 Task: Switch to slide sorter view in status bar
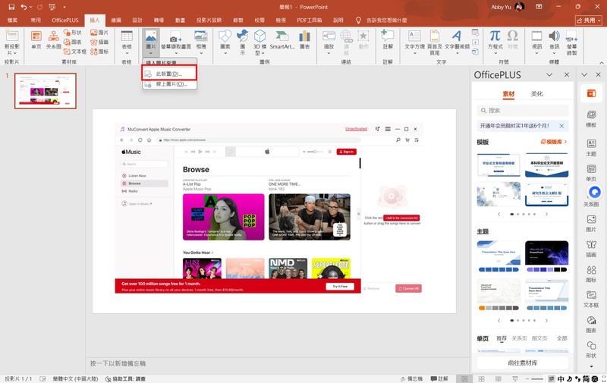click(482, 378)
